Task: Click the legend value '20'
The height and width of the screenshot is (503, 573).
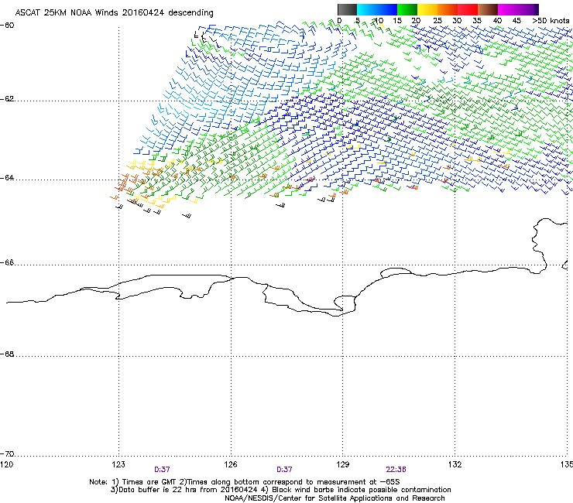Action: pyautogui.click(x=416, y=21)
